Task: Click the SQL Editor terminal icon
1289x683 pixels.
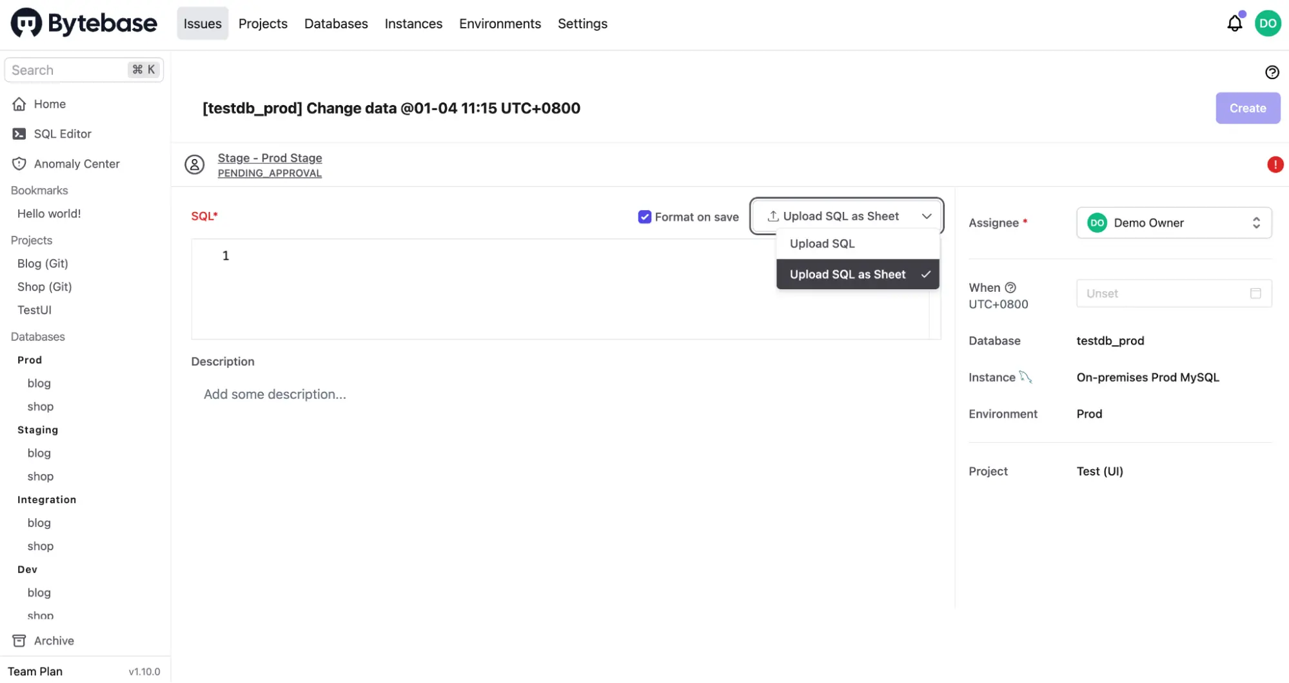Action: (x=19, y=134)
